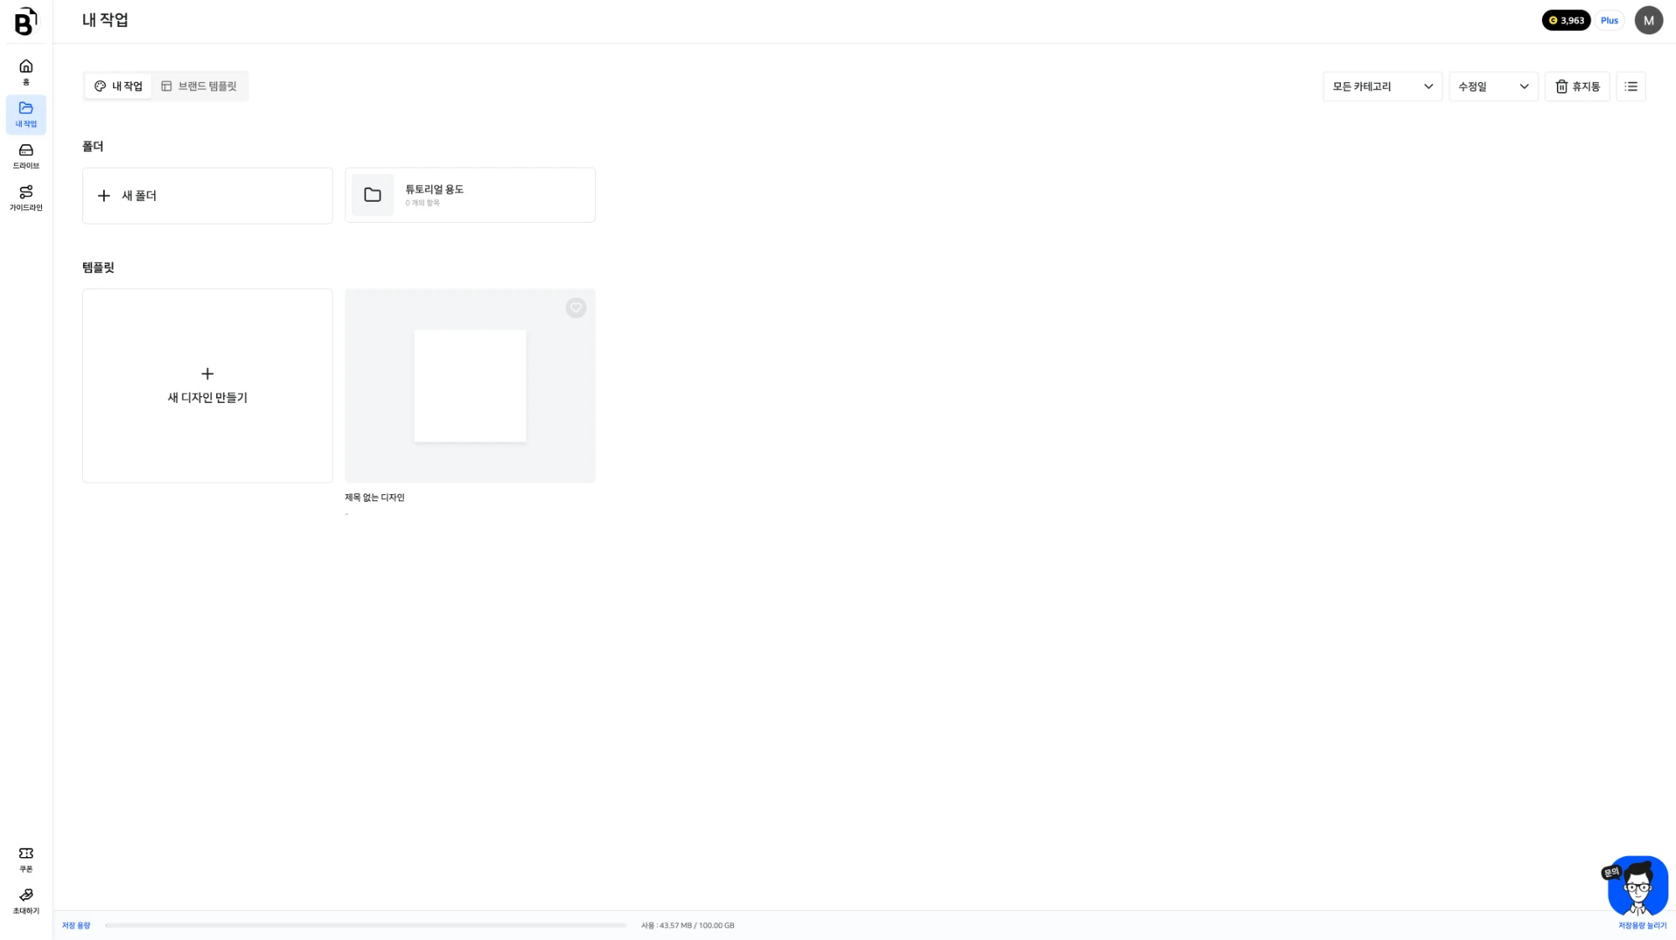1676x940 pixels.
Task: Click the 0 개의 항목 folder count text
Action: click(422, 203)
